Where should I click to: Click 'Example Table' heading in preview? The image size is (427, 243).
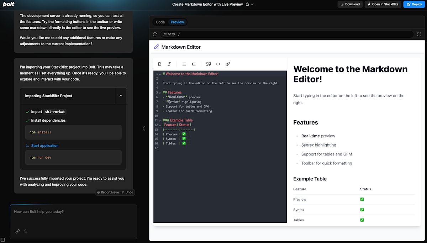point(310,179)
